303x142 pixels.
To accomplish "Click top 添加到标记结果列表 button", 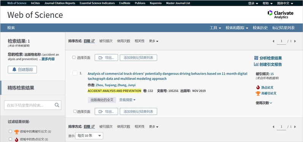I will pos(138,58).
